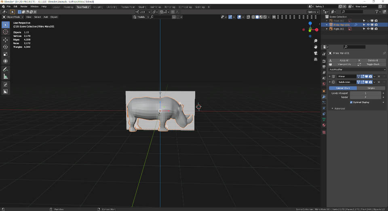Click the Pan view hand icon
388x211 pixels.
(316, 47)
